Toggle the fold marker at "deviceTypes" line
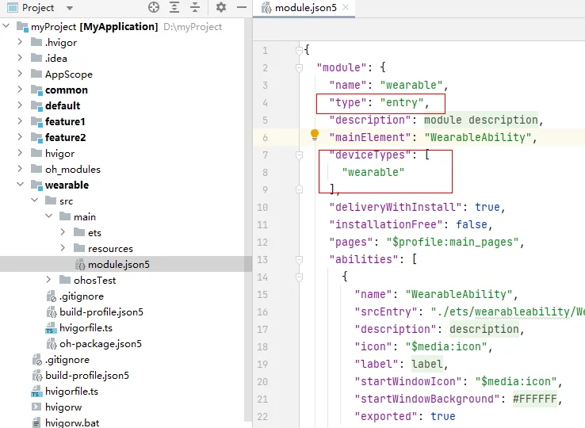This screenshot has width=585, height=428. click(299, 155)
